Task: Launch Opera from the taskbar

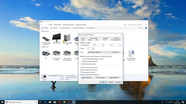Action: pyautogui.click(x=59, y=102)
